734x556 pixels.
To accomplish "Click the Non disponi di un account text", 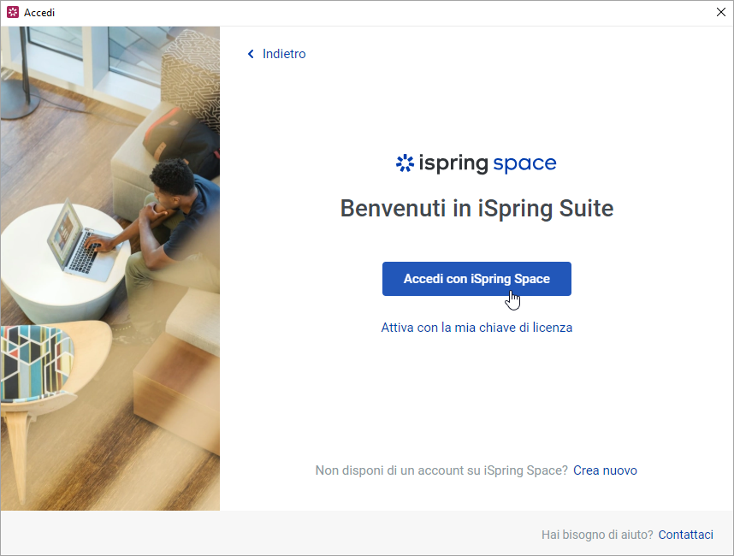I will click(x=441, y=470).
